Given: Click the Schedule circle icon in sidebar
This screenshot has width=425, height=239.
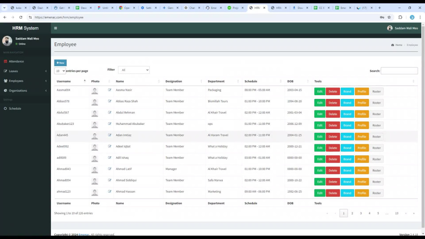Looking at the screenshot, I should pyautogui.click(x=6, y=109).
